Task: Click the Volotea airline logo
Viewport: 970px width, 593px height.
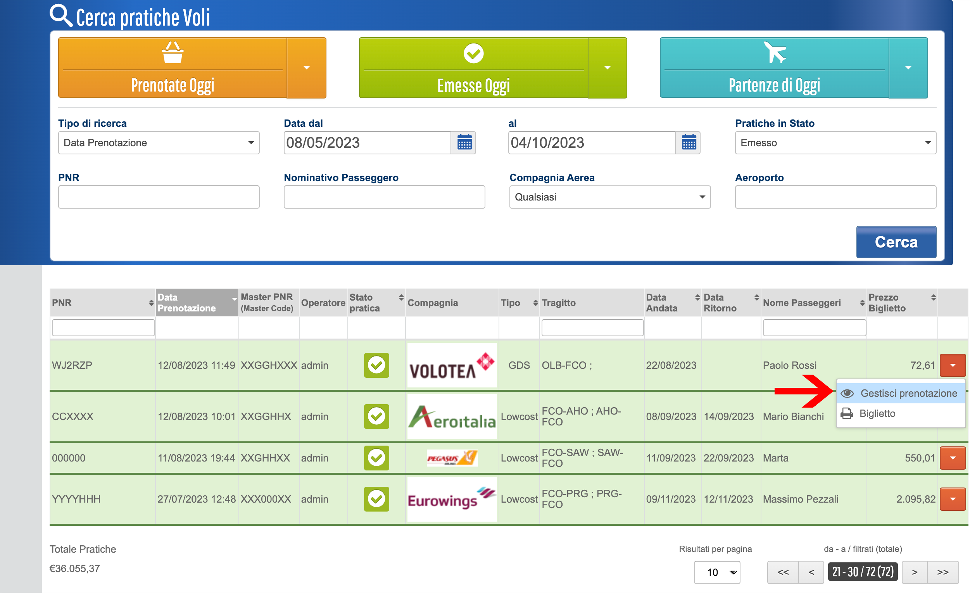Action: (452, 365)
